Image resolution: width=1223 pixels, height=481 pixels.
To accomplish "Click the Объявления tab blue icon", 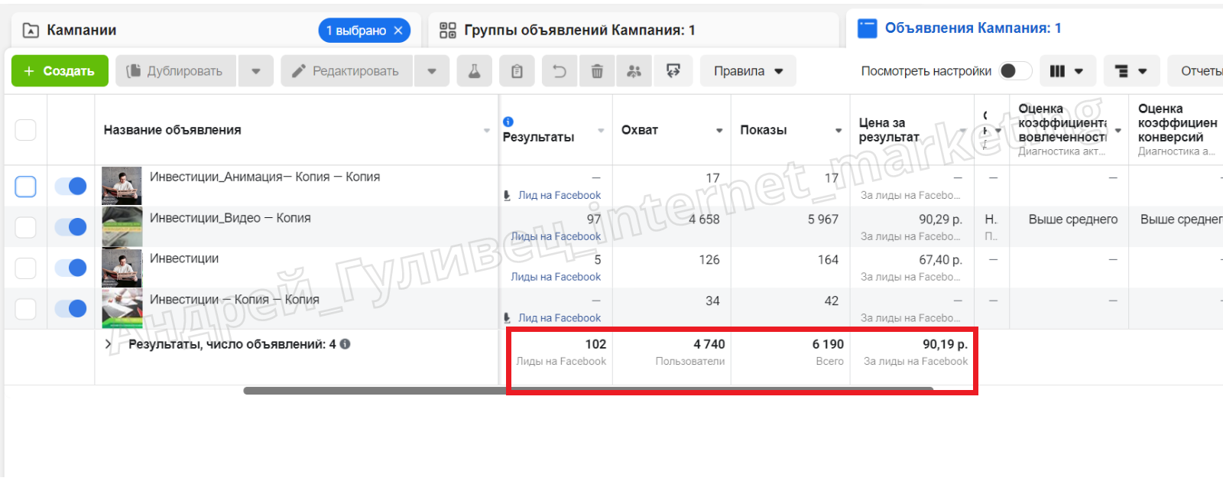I will pos(868,28).
